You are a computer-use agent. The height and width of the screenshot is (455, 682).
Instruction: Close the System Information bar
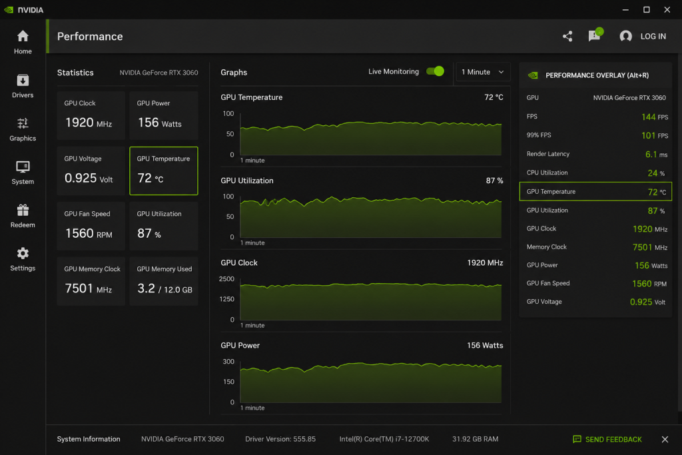[x=665, y=439]
